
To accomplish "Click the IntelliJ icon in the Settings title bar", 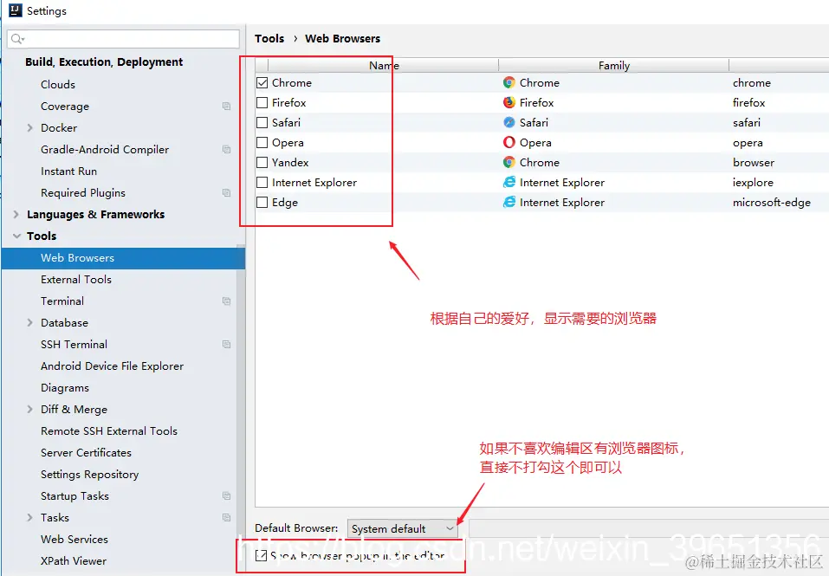I will (16, 10).
